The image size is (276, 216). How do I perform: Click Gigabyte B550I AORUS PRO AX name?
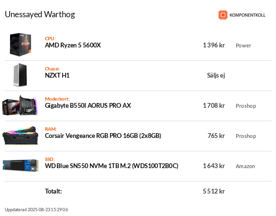(88, 105)
